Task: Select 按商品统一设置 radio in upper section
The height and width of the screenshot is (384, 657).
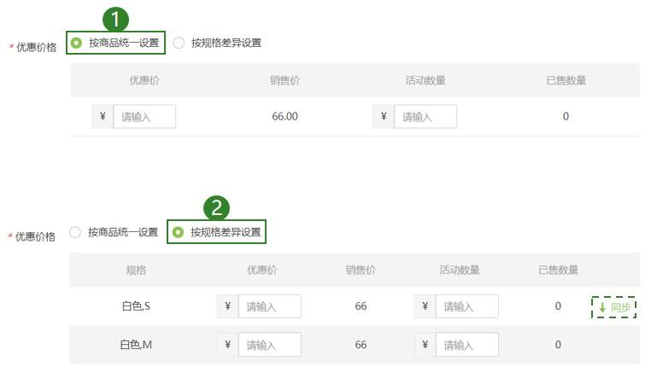Action: point(76,43)
